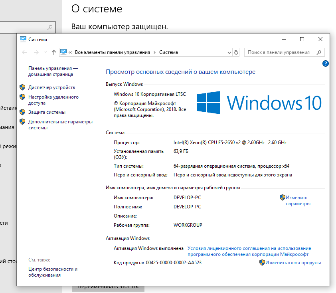Open the recent locations dropdown arrow
Viewport: 336px width, 293px height.
tap(45, 52)
